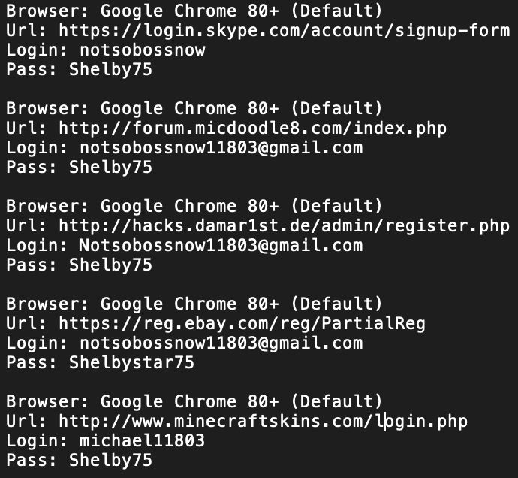Viewport: 518px width, 478px height.
Task: Click the Login line in the Skype entry
Action: [105, 50]
